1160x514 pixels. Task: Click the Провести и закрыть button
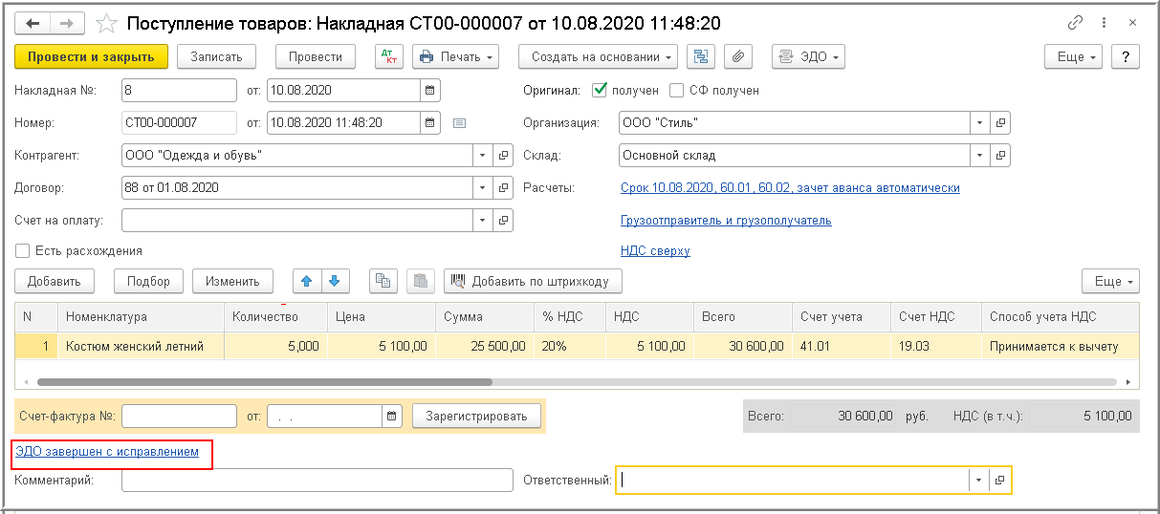pos(91,56)
